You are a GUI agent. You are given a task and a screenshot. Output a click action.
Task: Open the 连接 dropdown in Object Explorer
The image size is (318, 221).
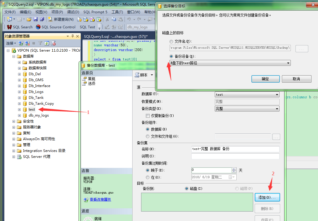(x=11, y=43)
